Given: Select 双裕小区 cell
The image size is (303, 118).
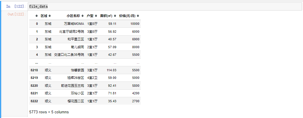Looking at the screenshot, I should [77, 93].
